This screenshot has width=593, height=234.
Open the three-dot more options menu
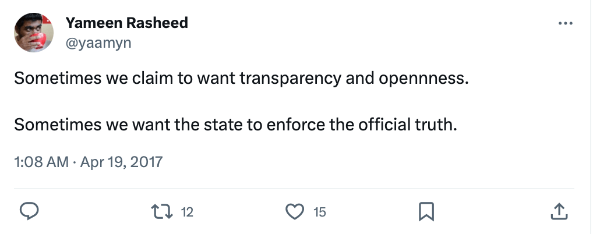[x=565, y=24]
